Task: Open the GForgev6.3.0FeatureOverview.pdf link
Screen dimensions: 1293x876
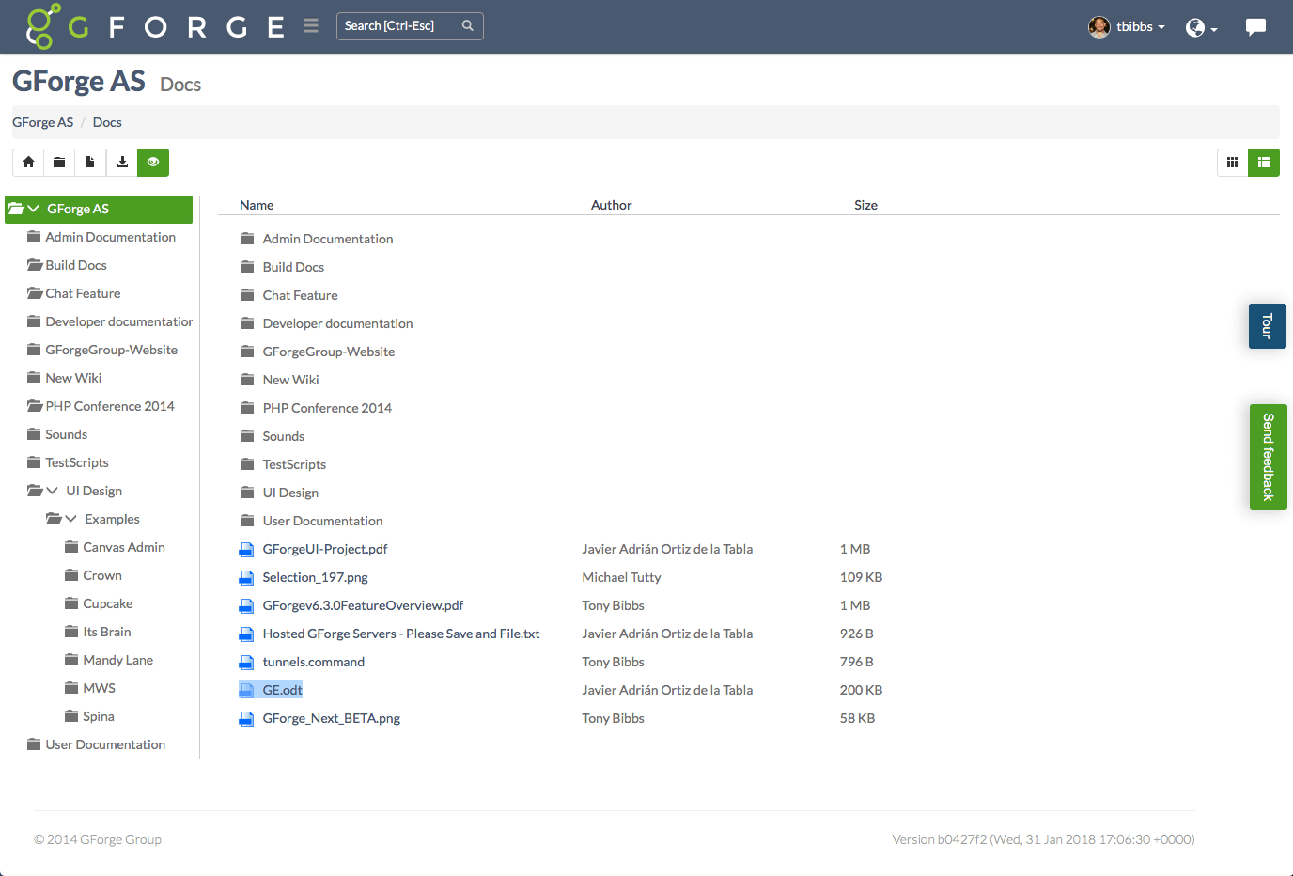Action: [x=363, y=604]
